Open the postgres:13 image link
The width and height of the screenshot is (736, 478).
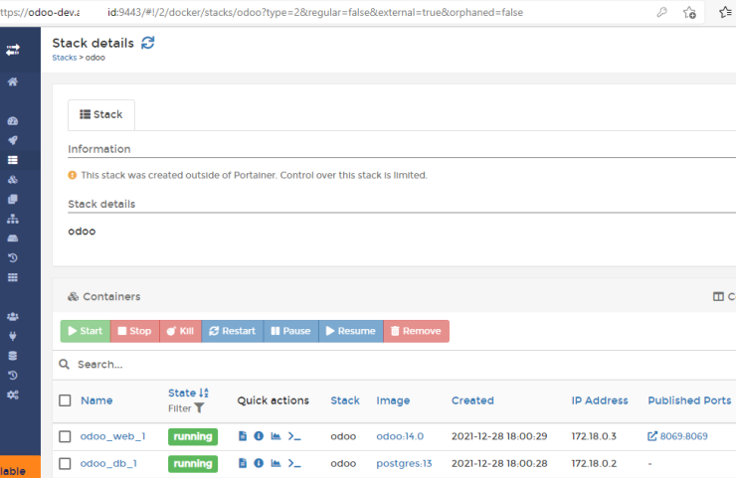(404, 463)
